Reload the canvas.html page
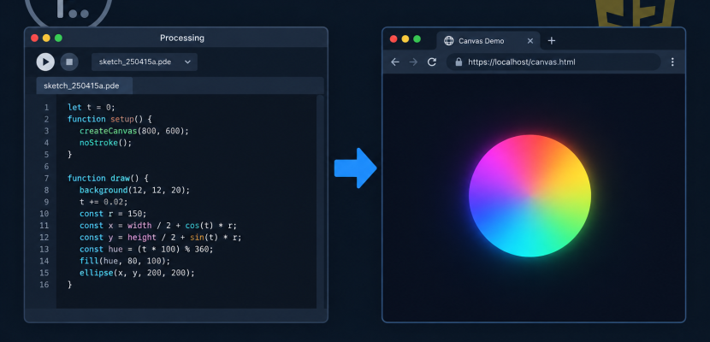Image resolution: width=710 pixels, height=342 pixels. tap(432, 62)
